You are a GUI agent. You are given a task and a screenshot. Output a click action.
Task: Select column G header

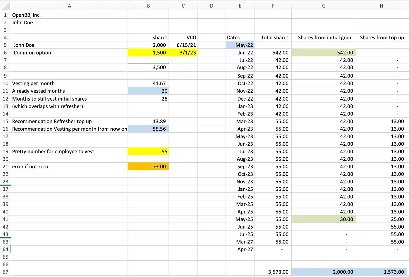tap(323, 6)
